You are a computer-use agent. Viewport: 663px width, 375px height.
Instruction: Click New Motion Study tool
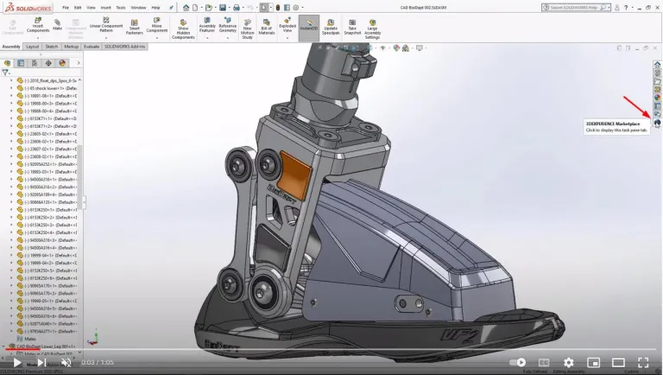[x=247, y=24]
